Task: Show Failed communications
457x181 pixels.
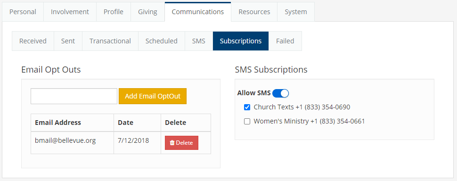Action: pyautogui.click(x=285, y=41)
